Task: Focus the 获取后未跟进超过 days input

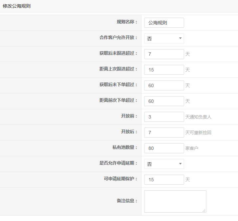Action: tap(164, 54)
